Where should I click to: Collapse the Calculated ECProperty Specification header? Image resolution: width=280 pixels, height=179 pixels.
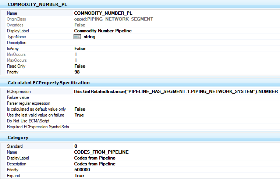pyautogui.click(x=140, y=83)
